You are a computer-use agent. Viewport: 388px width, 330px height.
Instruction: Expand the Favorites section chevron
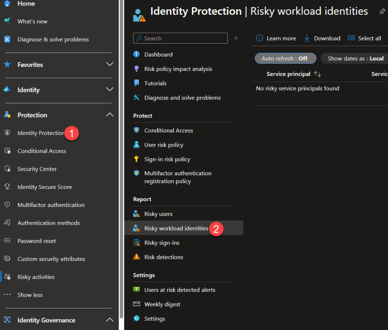pos(110,64)
